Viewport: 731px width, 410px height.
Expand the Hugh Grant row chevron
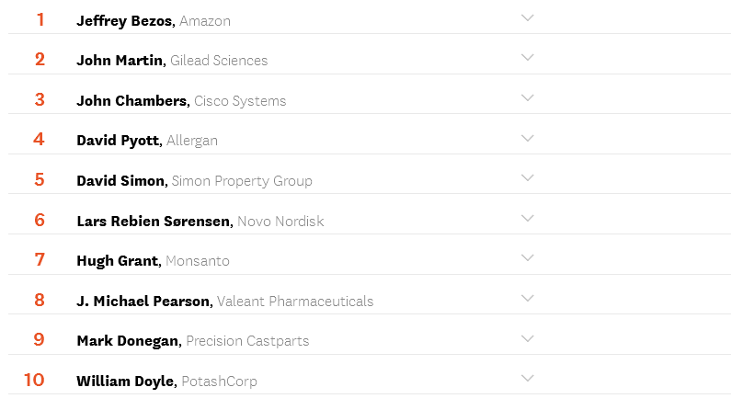(x=527, y=258)
